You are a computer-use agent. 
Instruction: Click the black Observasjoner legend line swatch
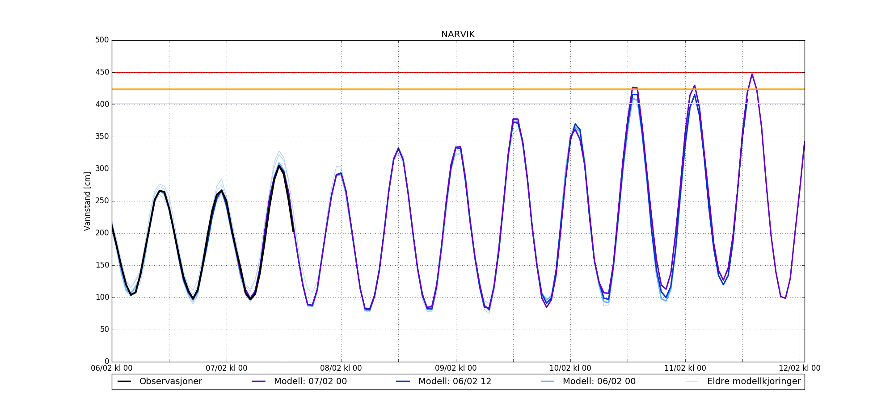(x=124, y=381)
